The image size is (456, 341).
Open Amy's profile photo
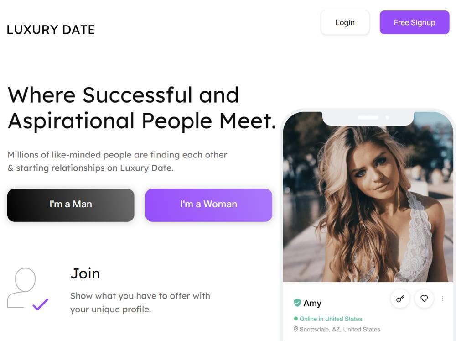(368, 201)
